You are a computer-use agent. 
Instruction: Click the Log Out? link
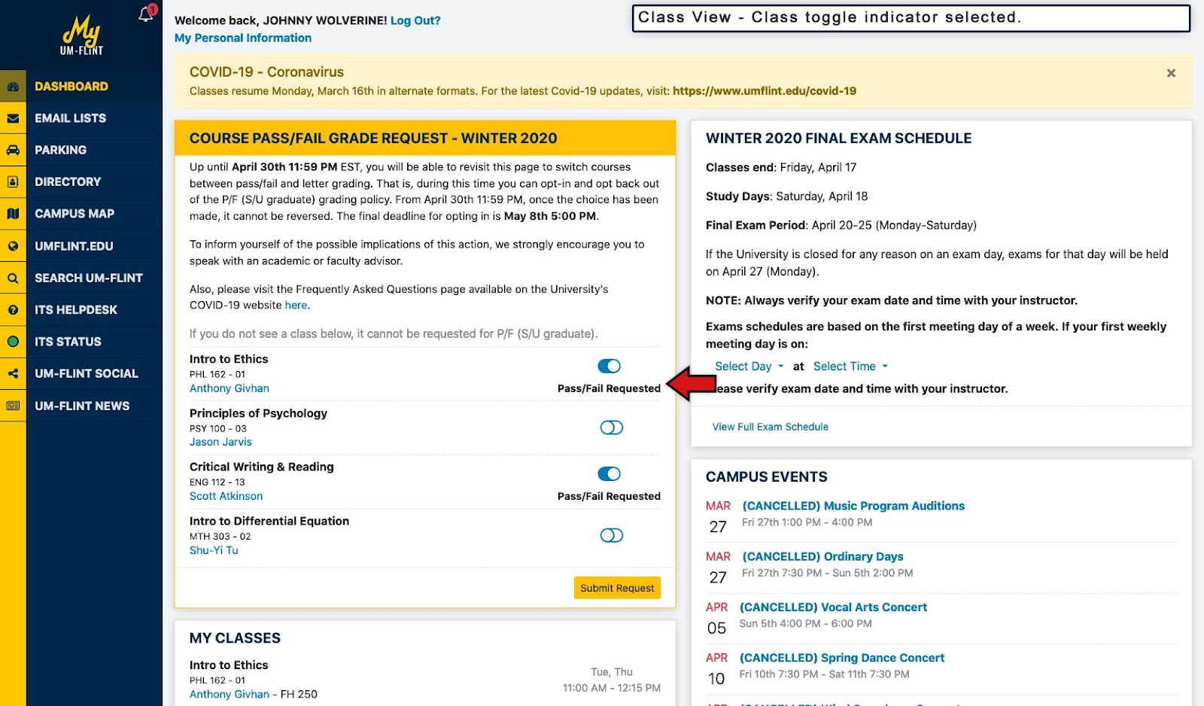(x=415, y=20)
